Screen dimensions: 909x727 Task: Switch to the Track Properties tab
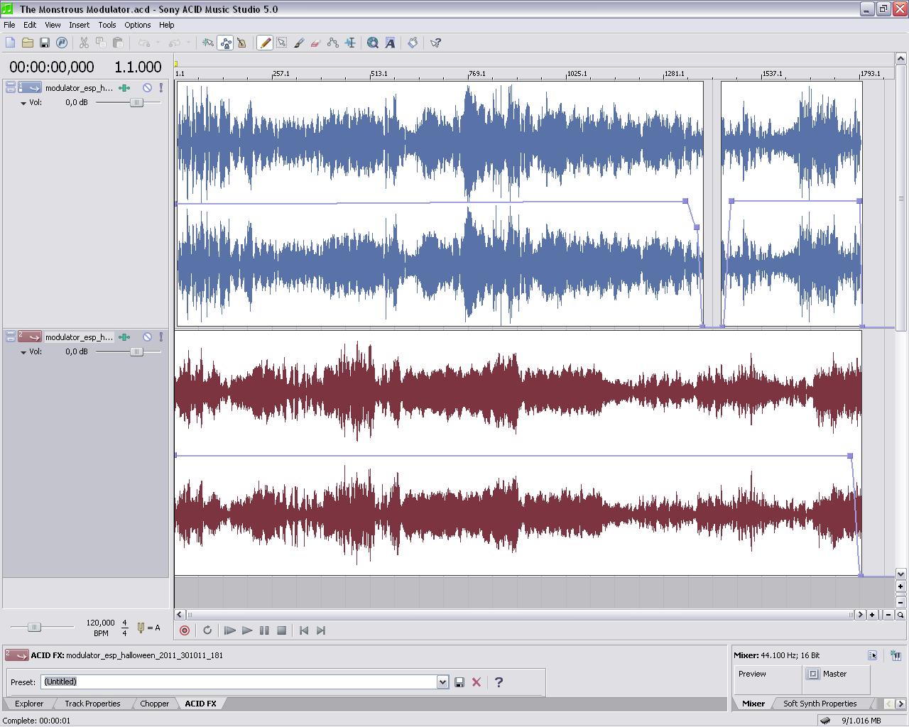point(93,704)
